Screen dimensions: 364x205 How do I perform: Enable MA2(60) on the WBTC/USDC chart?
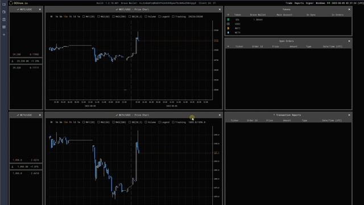(98, 17)
